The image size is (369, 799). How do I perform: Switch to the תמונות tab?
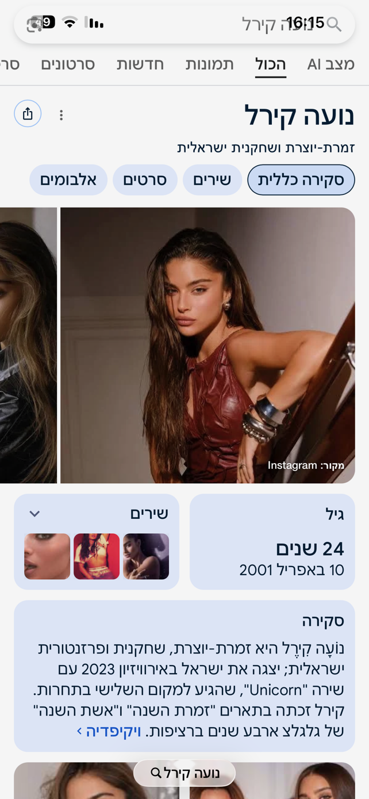click(209, 64)
